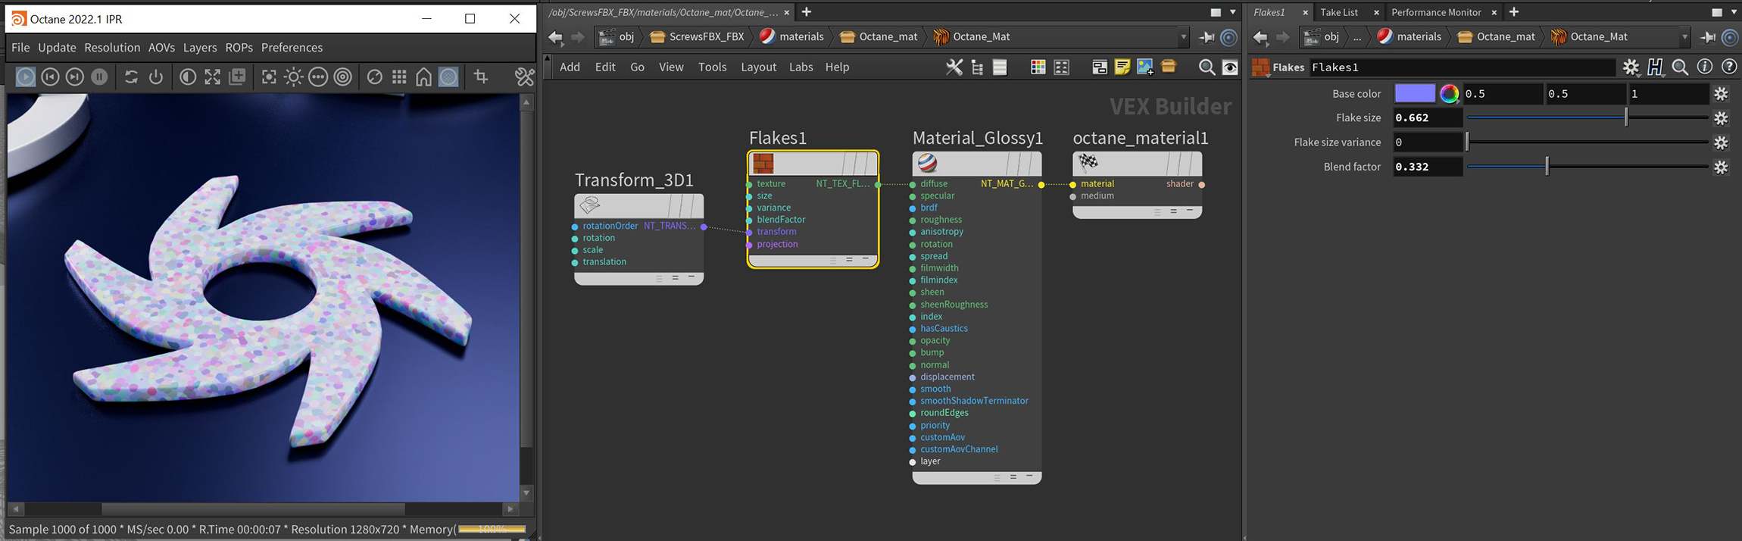Click the info icon for the Flakes1 node
1742x541 pixels.
click(x=1705, y=67)
